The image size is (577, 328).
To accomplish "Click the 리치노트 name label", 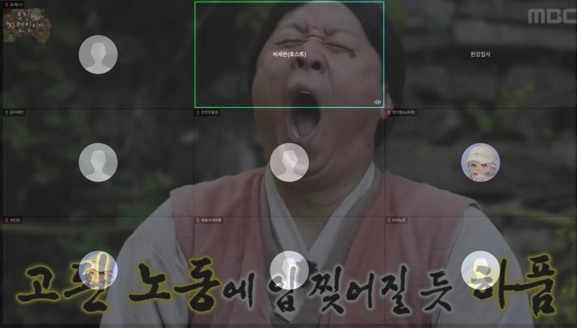I will click(x=398, y=220).
